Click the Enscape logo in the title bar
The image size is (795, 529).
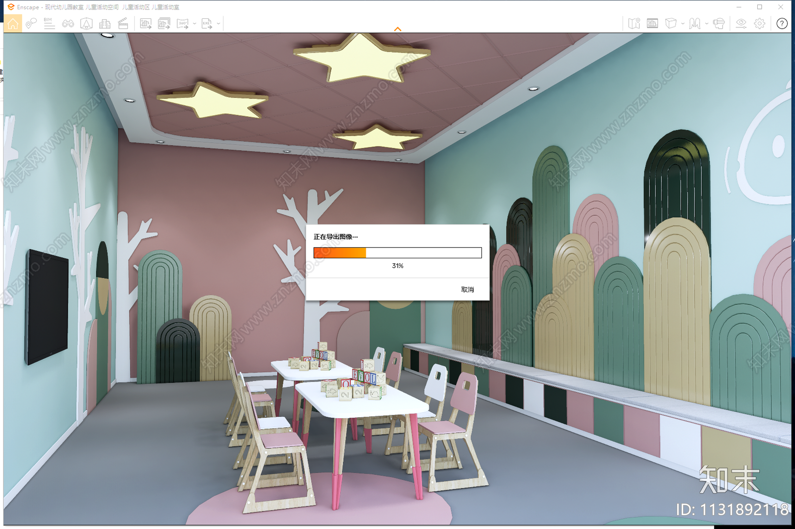point(11,7)
